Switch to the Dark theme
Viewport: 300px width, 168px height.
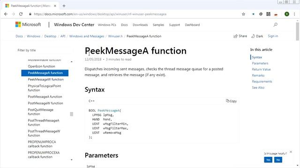[x=257, y=36]
